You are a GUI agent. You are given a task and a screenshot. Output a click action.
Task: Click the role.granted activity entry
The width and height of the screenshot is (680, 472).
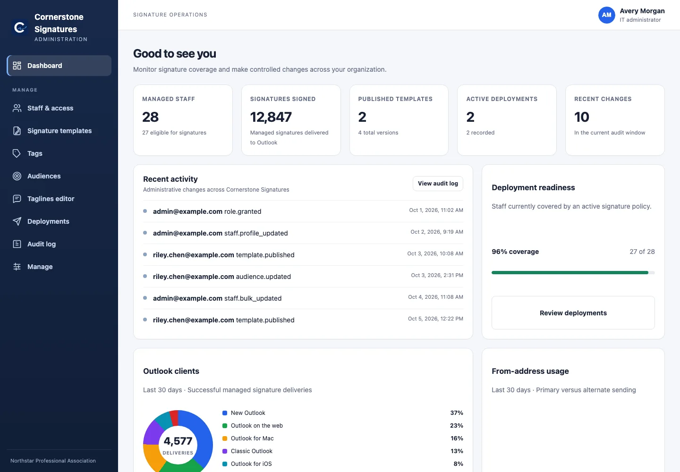click(x=303, y=211)
